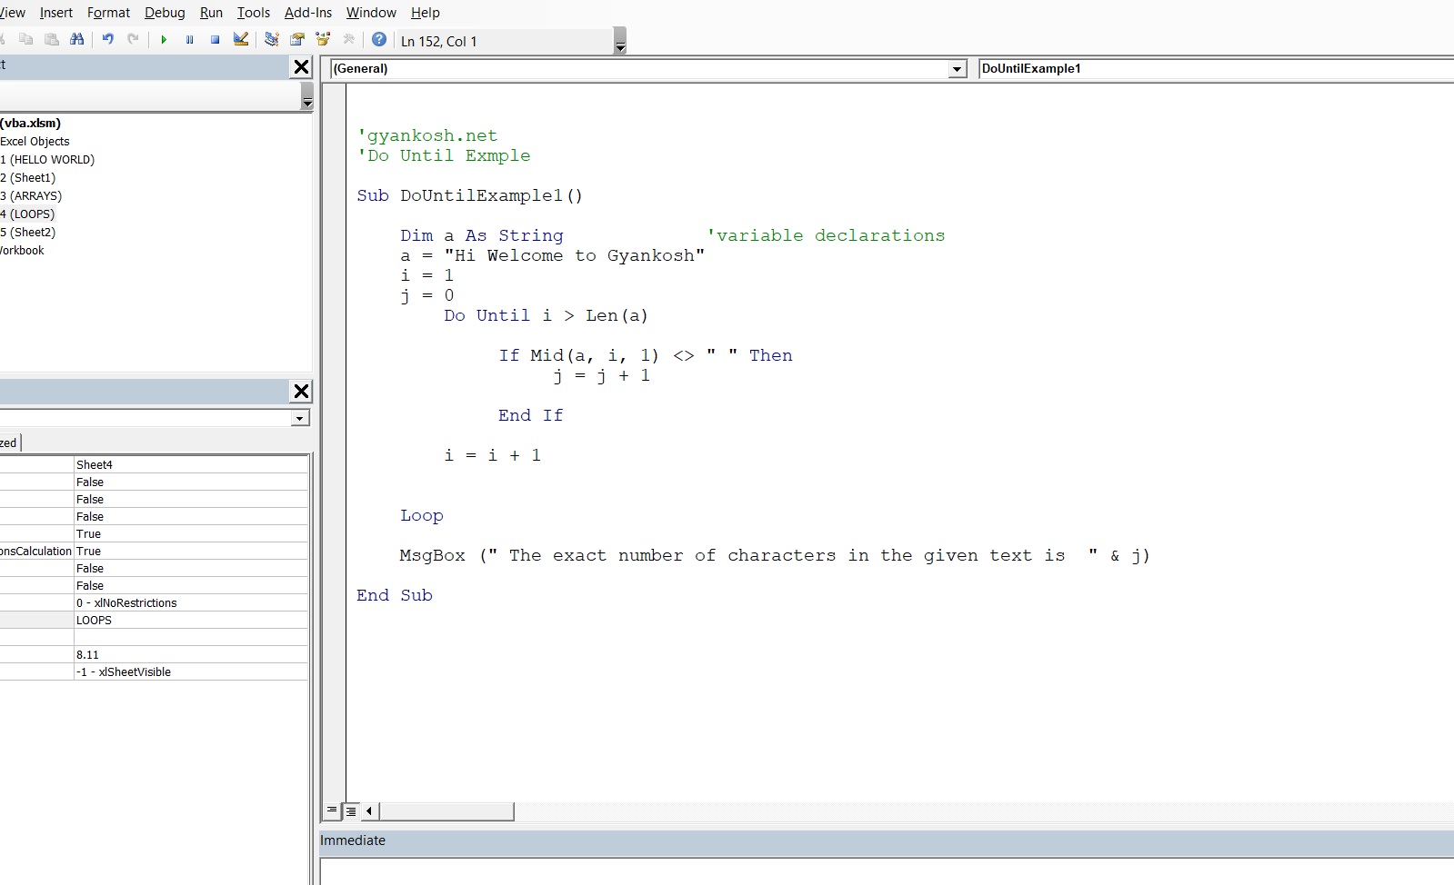The height and width of the screenshot is (885, 1454).
Task: Select the (vba.xlsm) project node
Action: pos(31,124)
